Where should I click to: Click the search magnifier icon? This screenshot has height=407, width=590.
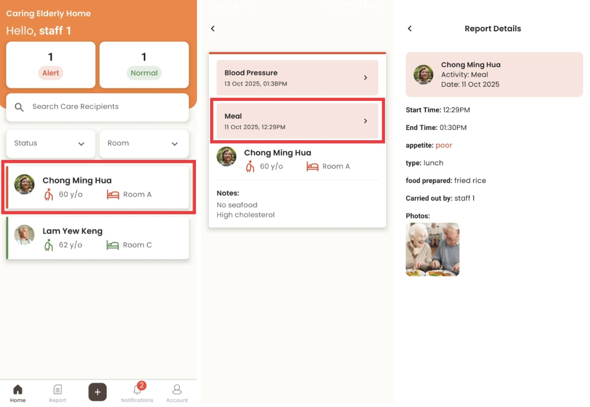coord(19,107)
